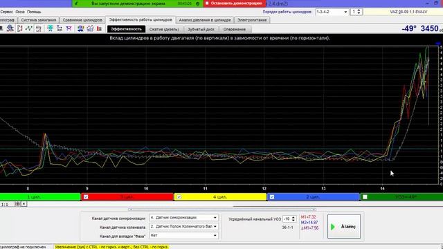Toggle the blue 2 цил. checkbox

point(272,196)
